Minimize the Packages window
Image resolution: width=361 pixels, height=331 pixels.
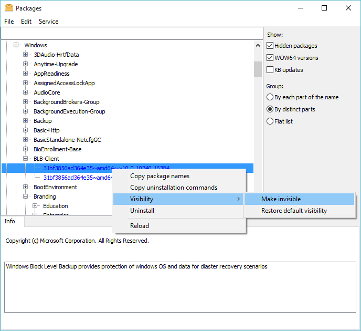(301, 8)
